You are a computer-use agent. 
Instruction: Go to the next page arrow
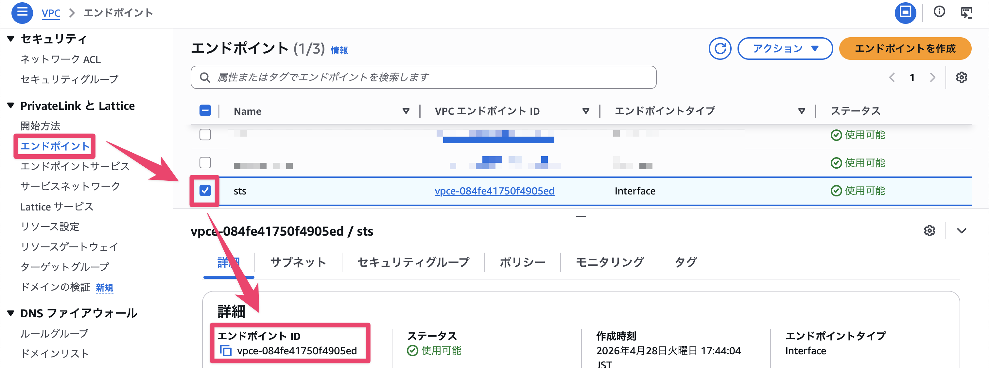click(932, 77)
